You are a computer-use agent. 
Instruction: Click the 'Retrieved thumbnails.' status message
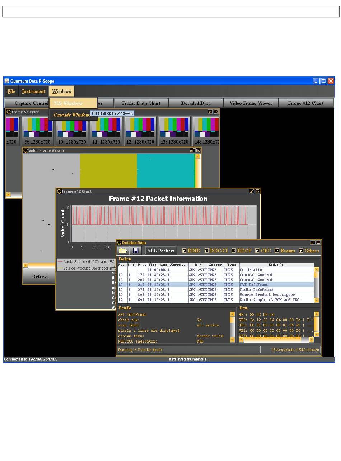[x=188, y=359]
